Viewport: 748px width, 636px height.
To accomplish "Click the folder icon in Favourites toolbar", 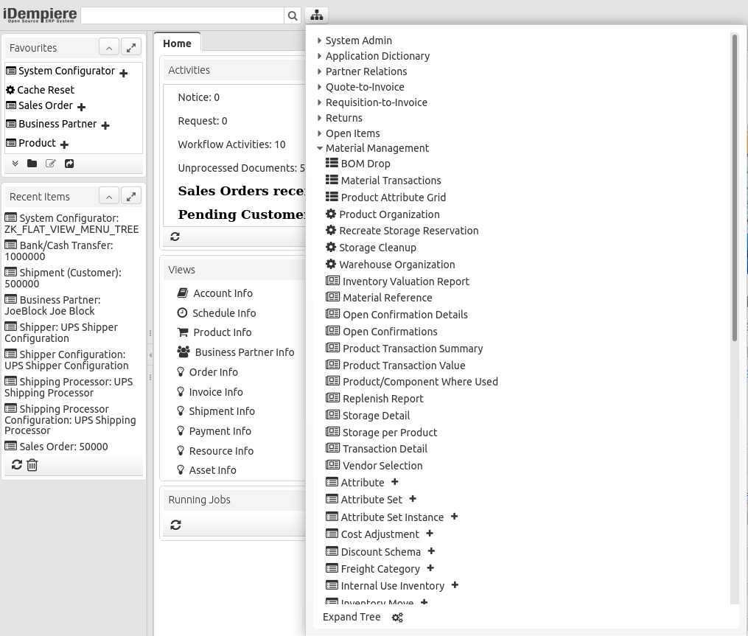I will [x=32, y=164].
